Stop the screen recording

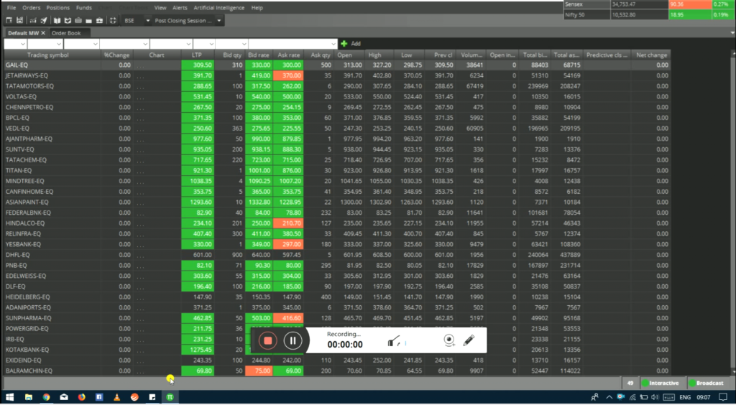267,341
